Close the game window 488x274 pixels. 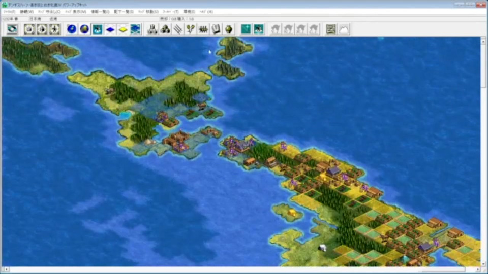pyautogui.click(x=480, y=4)
